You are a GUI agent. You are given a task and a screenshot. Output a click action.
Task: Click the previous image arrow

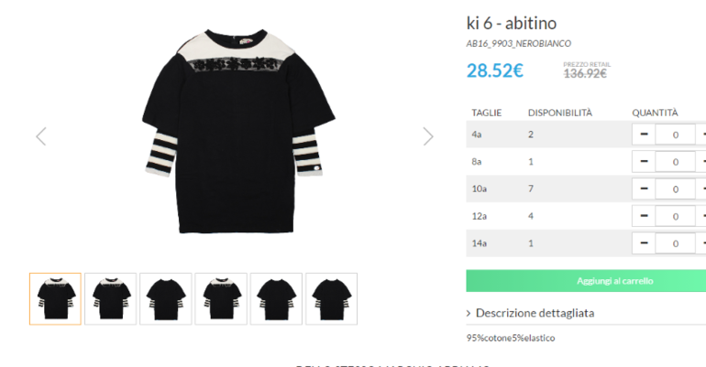click(40, 136)
